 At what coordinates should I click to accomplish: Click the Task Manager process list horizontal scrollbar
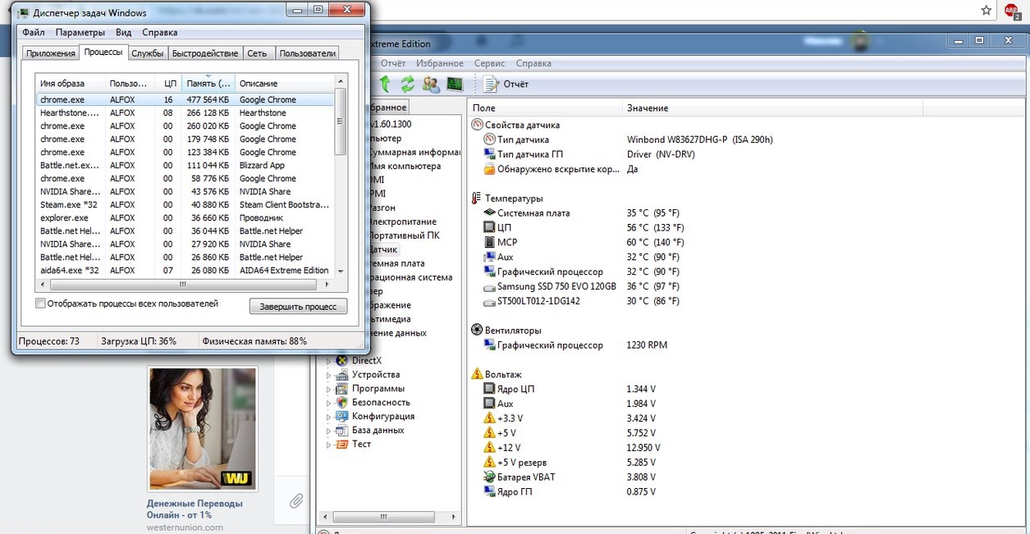pyautogui.click(x=182, y=285)
